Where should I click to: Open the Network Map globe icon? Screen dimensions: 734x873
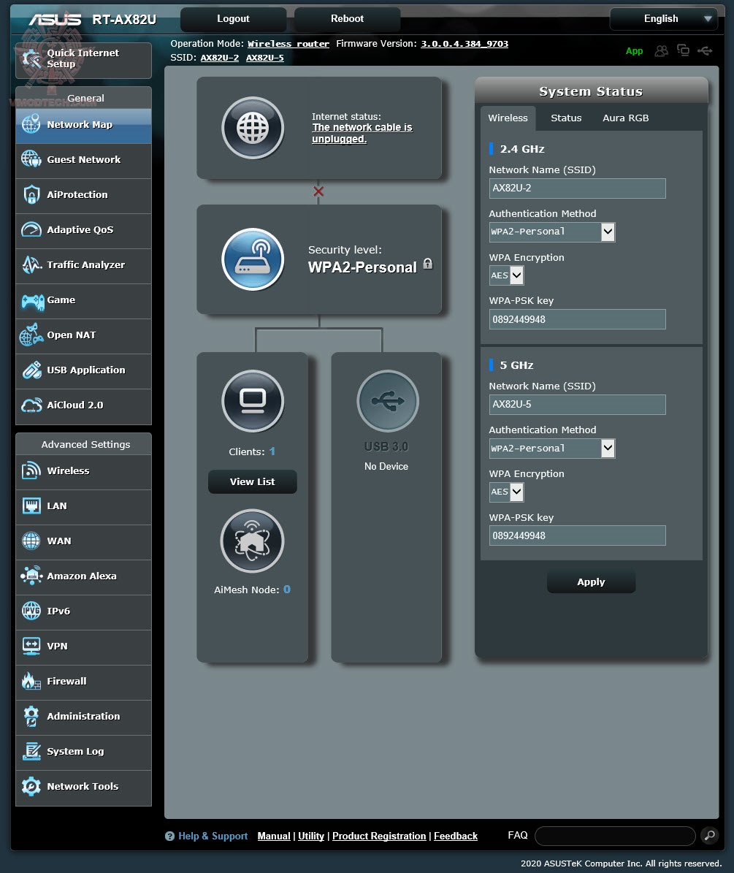(31, 123)
